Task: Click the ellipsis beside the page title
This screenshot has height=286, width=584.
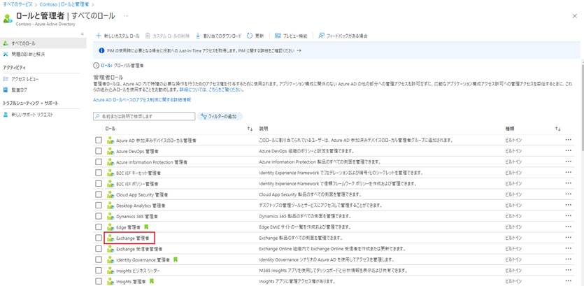Action: (127, 16)
